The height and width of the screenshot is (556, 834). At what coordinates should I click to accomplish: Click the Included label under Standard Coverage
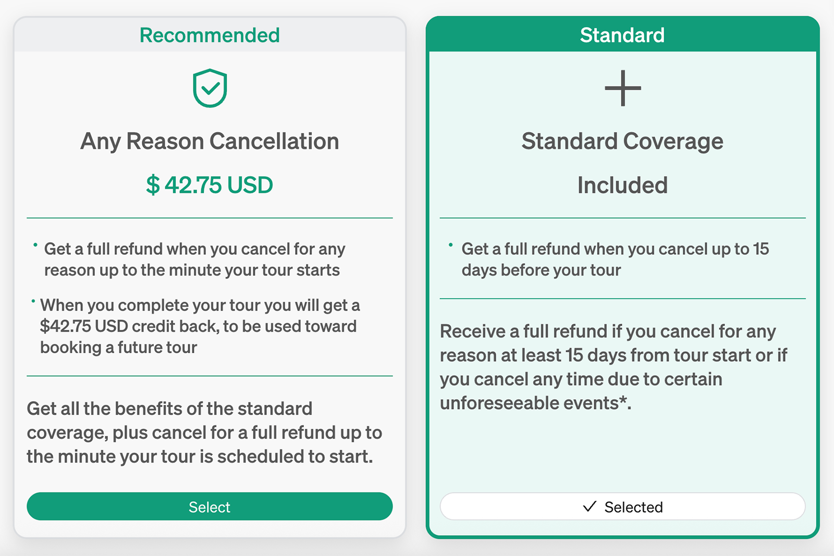622,185
